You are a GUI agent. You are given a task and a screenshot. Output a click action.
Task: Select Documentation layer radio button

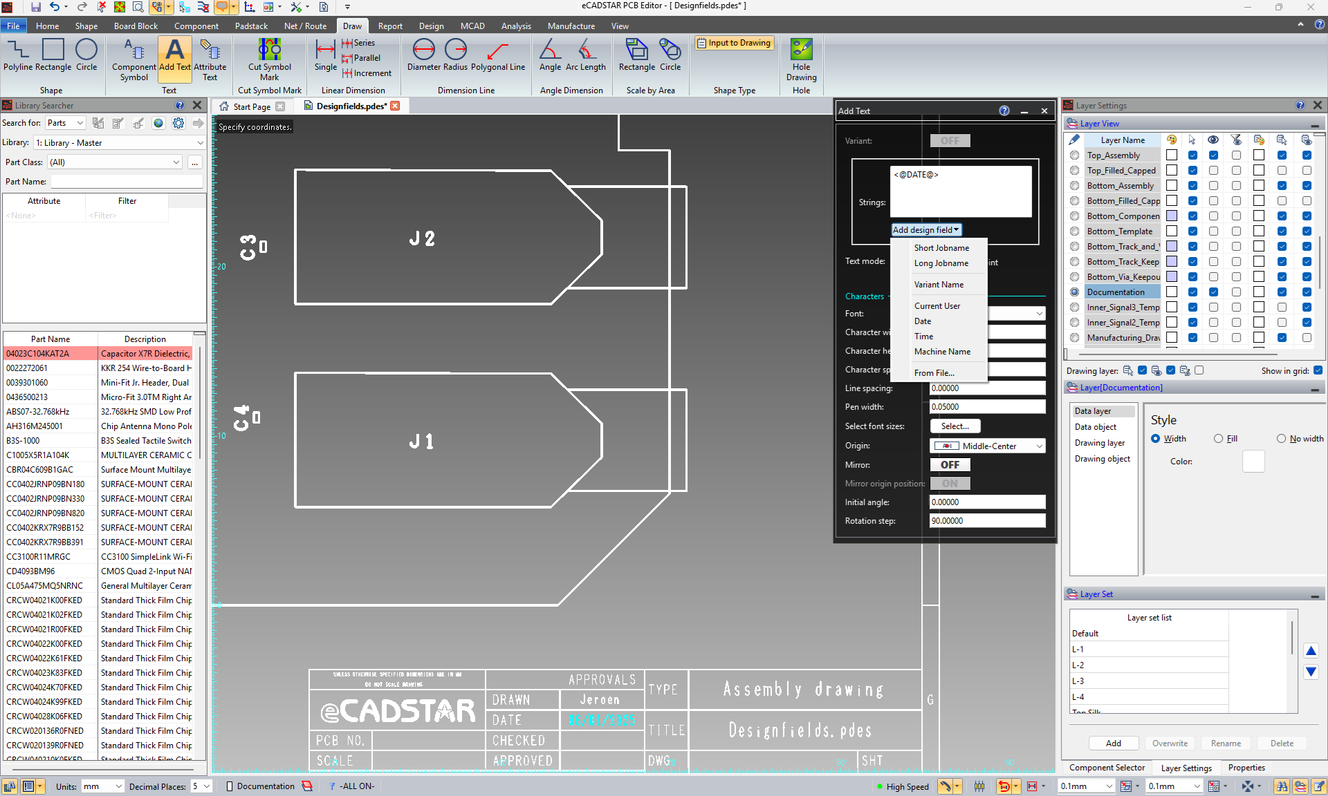tap(1074, 292)
